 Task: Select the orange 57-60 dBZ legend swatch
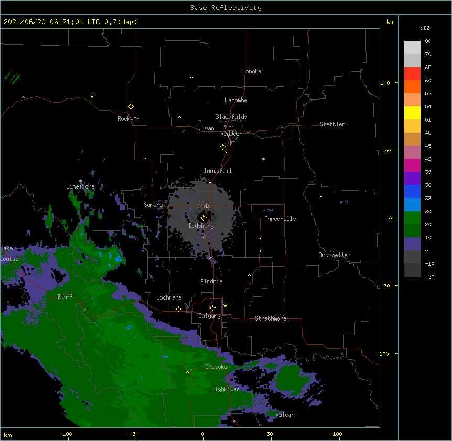412,86
